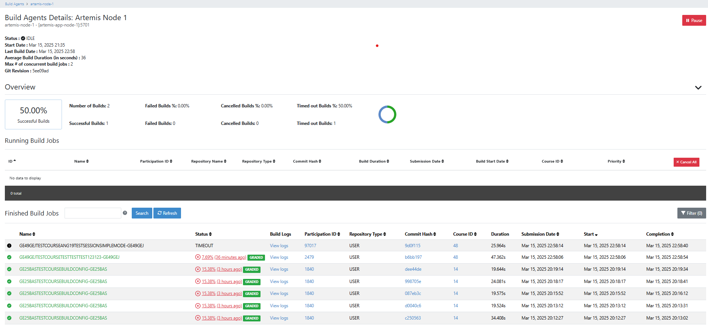Open commit hash 9d0f115
The width and height of the screenshot is (708, 327).
(x=412, y=246)
